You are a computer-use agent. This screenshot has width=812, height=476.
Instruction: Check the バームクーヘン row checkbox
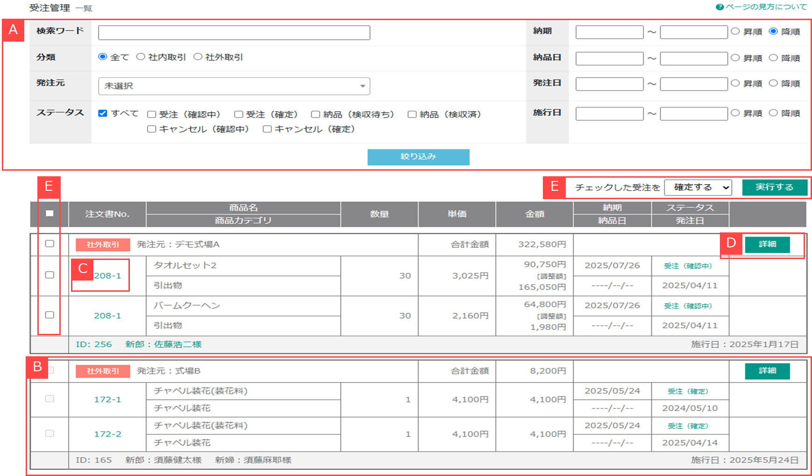(50, 315)
